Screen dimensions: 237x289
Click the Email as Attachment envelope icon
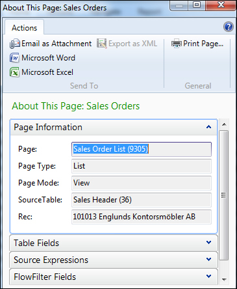click(x=15, y=44)
